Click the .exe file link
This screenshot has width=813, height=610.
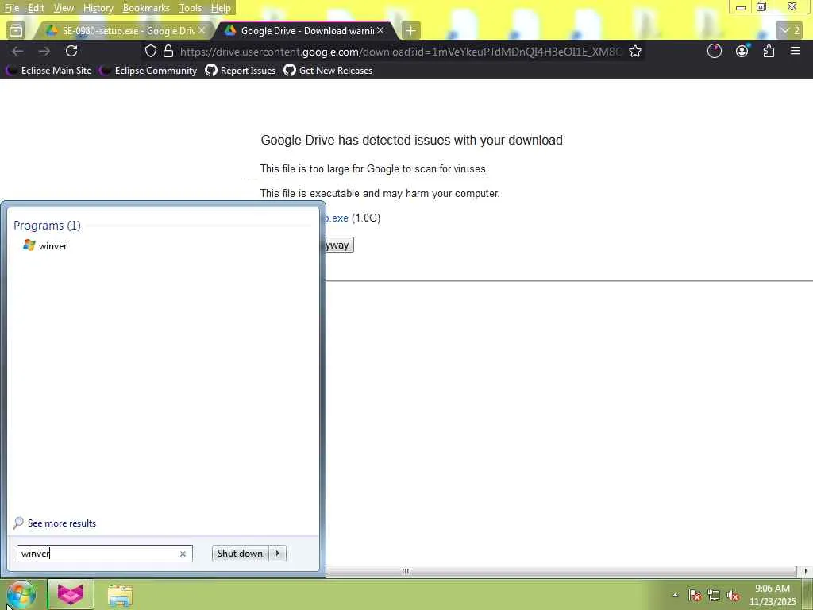[337, 218]
